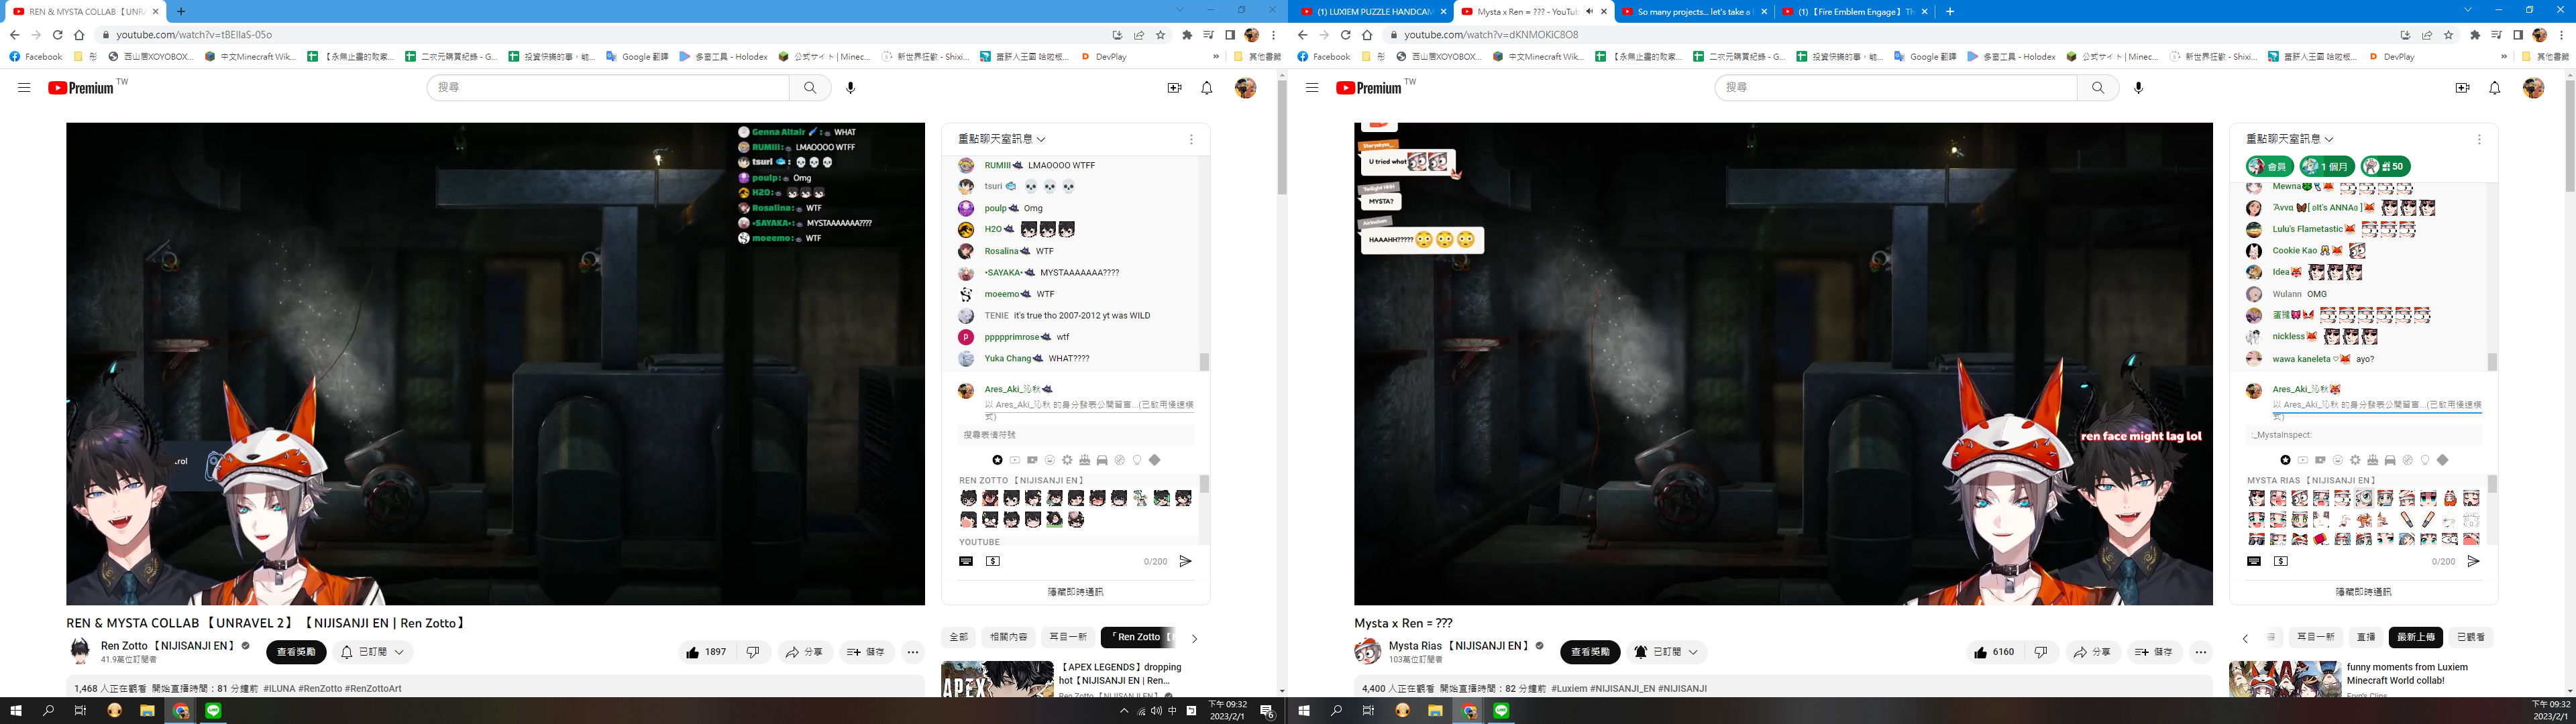Open more actions dots under Mysta video

[x=2201, y=652]
